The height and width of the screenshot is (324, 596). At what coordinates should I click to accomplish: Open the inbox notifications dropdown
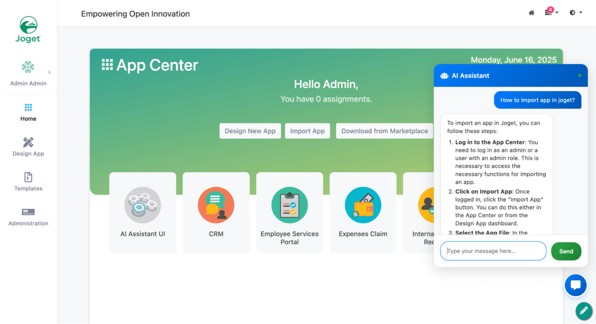coord(551,12)
